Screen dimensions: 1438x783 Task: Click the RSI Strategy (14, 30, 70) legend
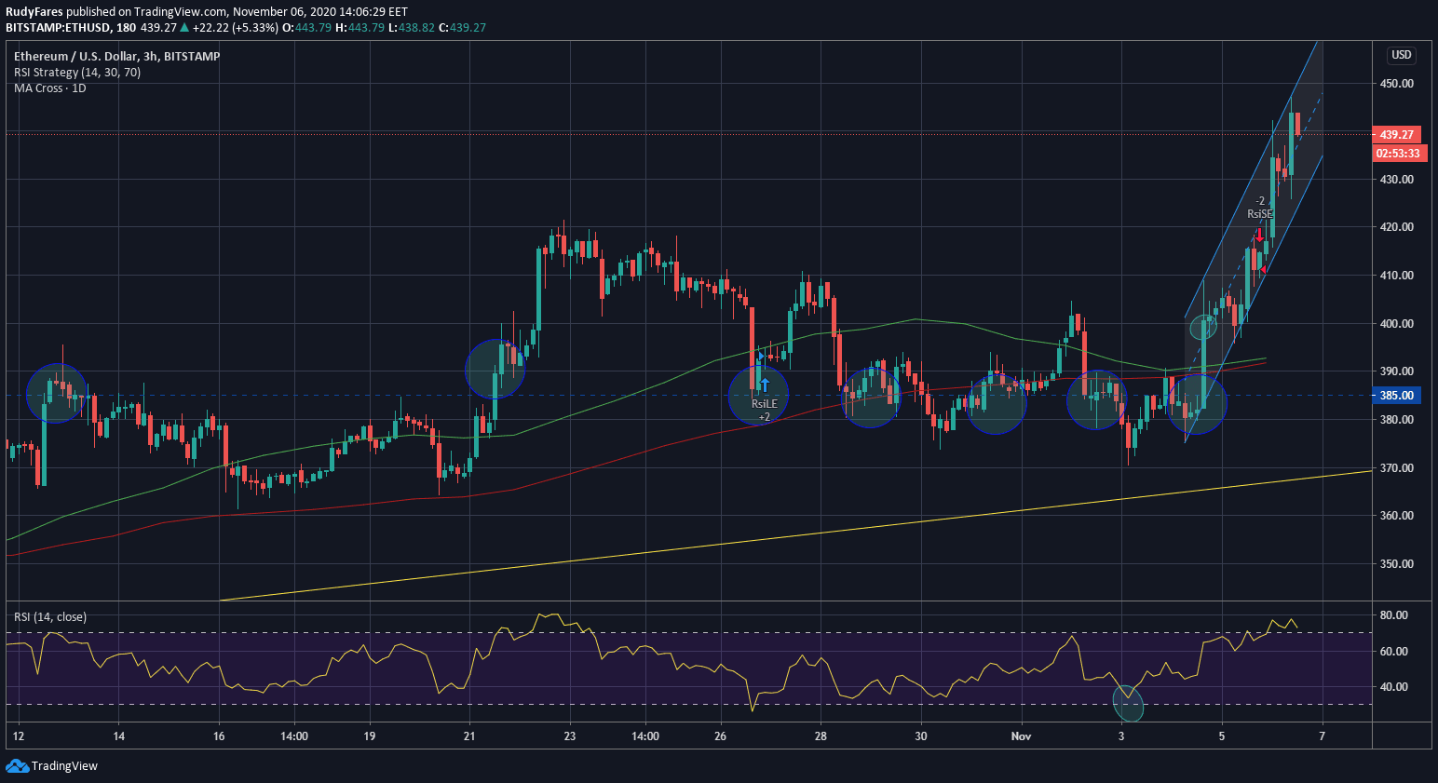(77, 73)
